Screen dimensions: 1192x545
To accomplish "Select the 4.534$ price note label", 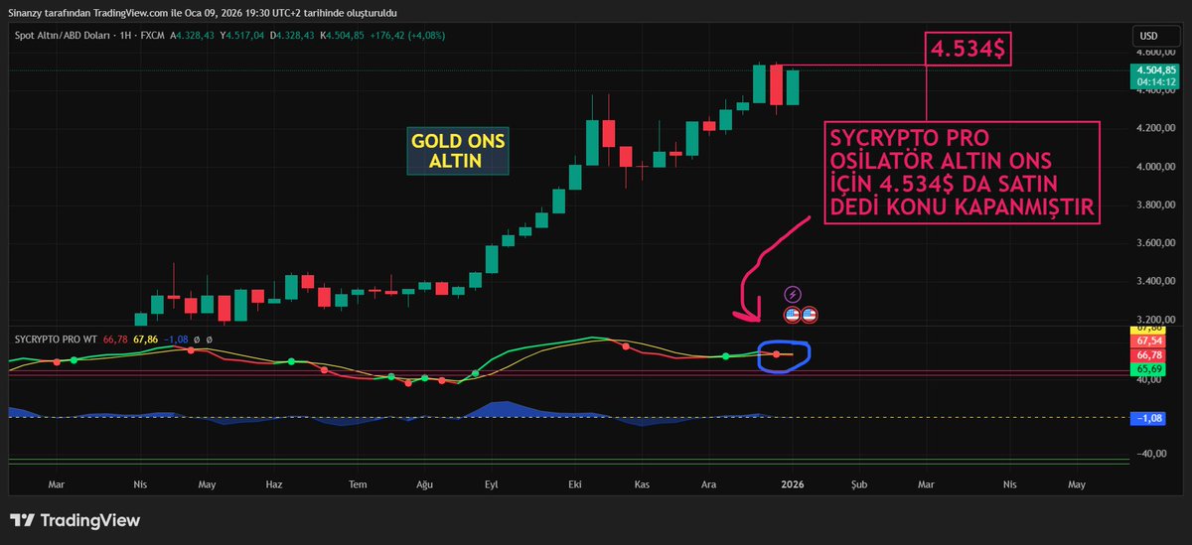I will pos(968,49).
